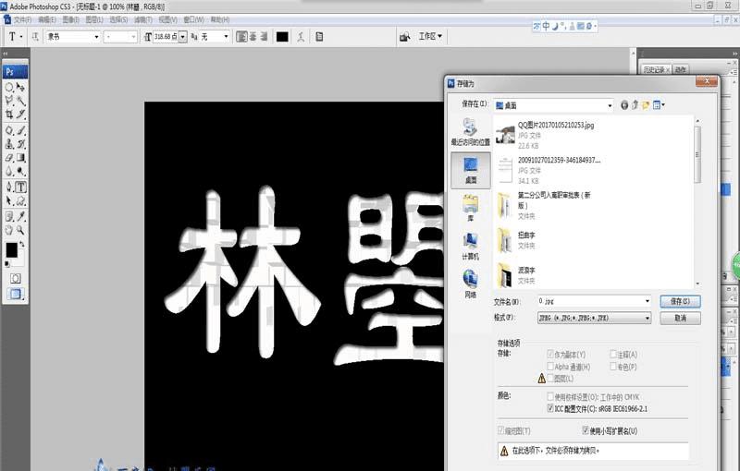The height and width of the screenshot is (471, 740).
Task: Open the text color swatch in options bar
Action: [282, 37]
